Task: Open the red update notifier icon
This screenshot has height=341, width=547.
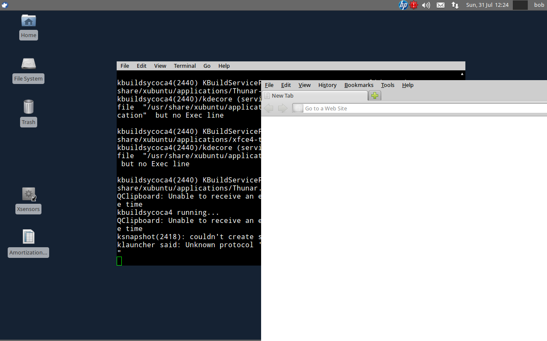Action: point(414,5)
